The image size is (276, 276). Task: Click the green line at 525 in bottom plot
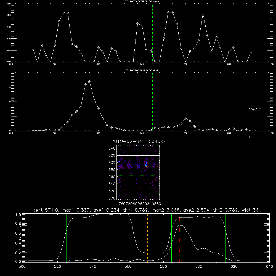[x=67, y=238]
